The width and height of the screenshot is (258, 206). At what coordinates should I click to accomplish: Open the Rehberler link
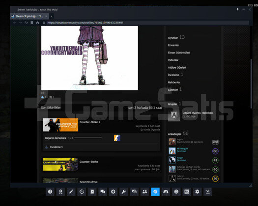pyautogui.click(x=174, y=82)
